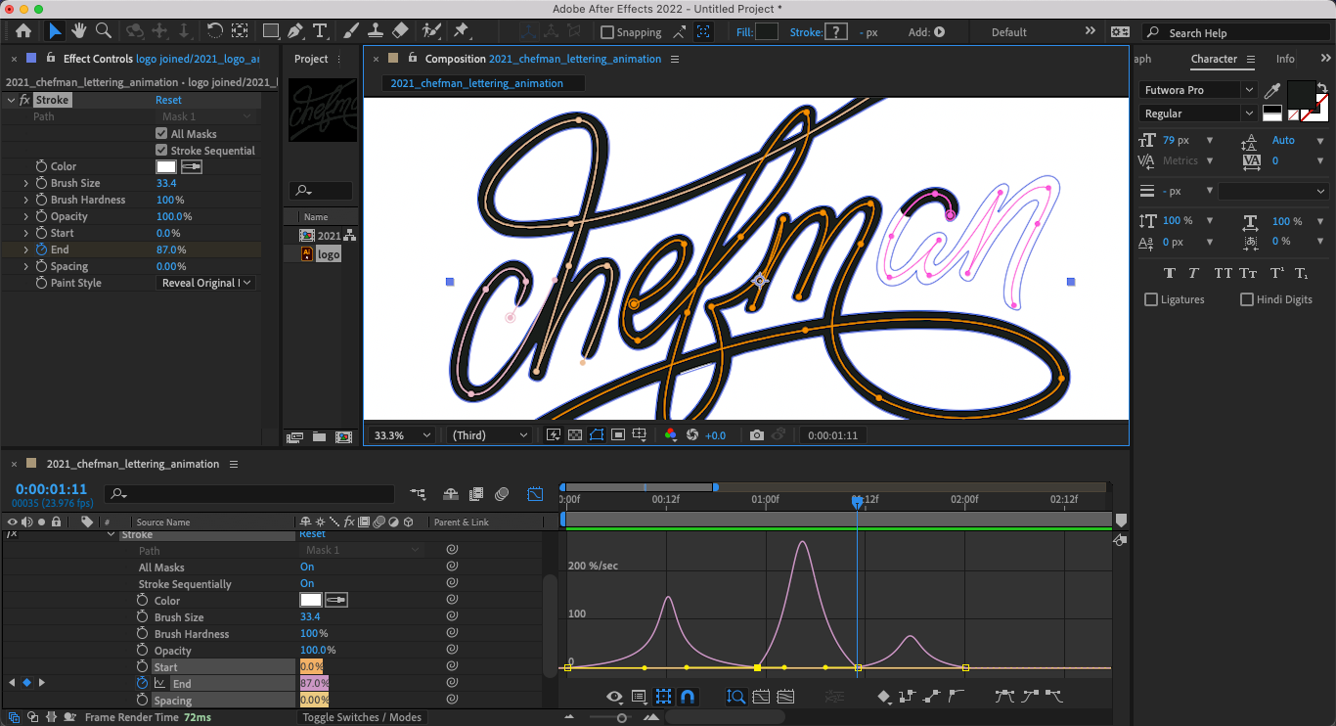
Task: Toggle graph editor Snap magnet icon
Action: 688,697
